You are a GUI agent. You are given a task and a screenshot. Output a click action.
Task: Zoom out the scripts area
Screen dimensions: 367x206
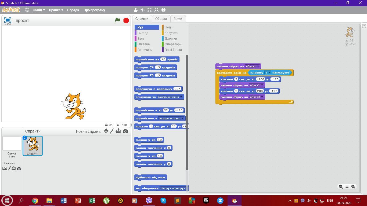click(x=341, y=187)
